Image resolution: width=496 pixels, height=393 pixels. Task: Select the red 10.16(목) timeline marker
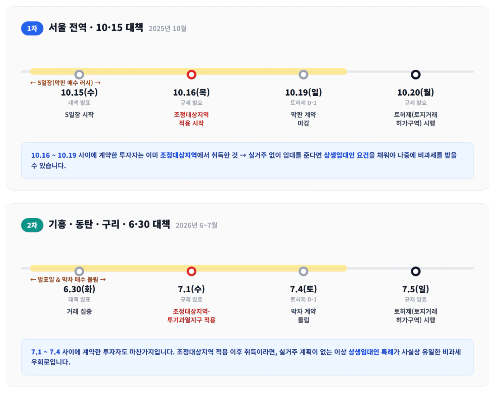point(191,75)
